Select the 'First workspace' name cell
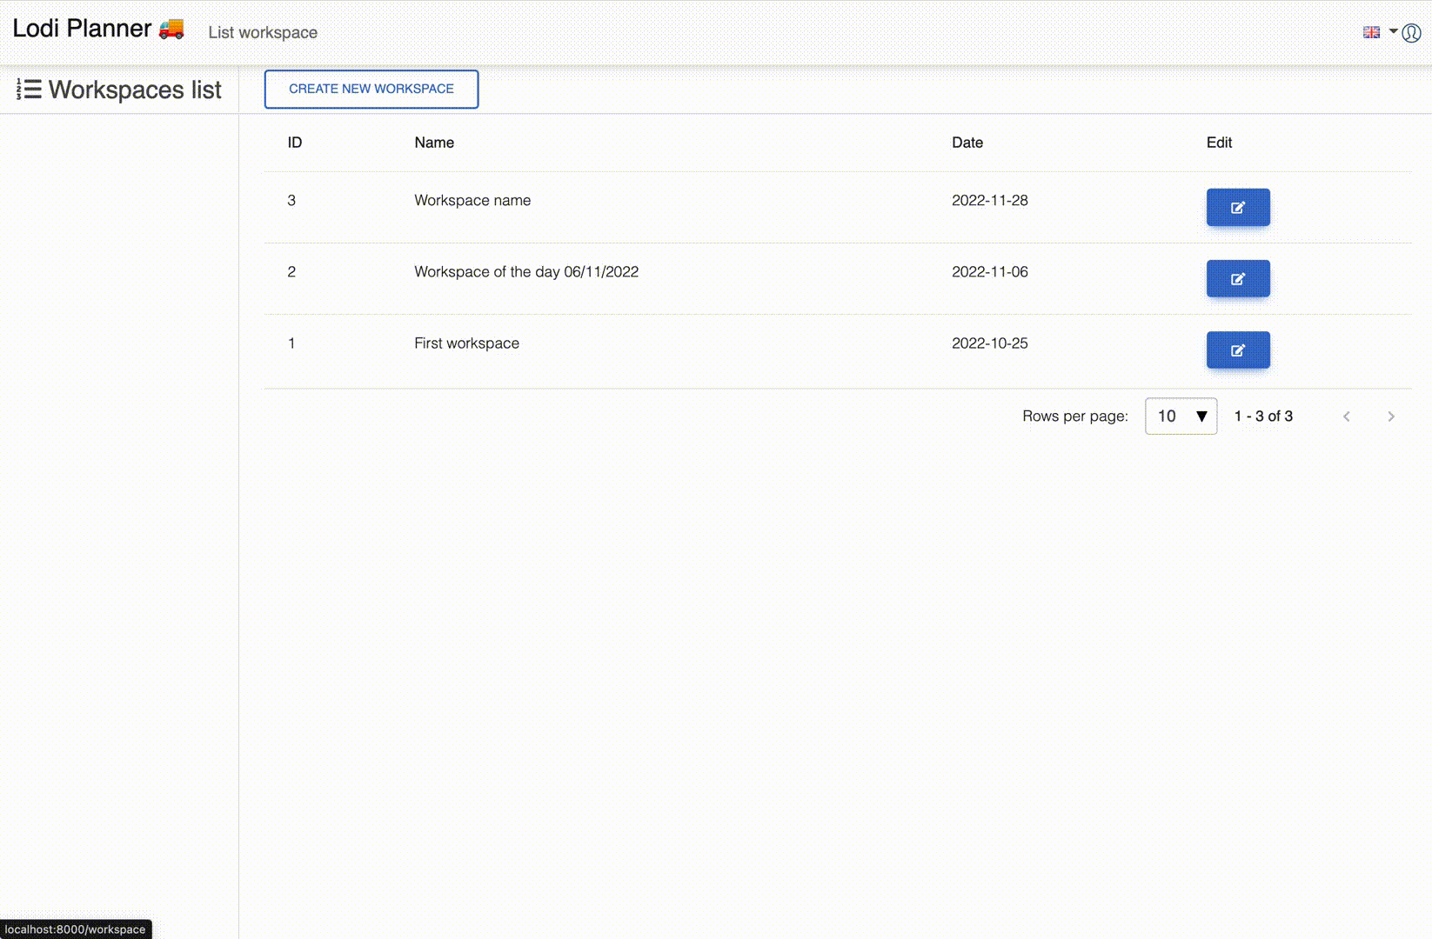 click(466, 343)
